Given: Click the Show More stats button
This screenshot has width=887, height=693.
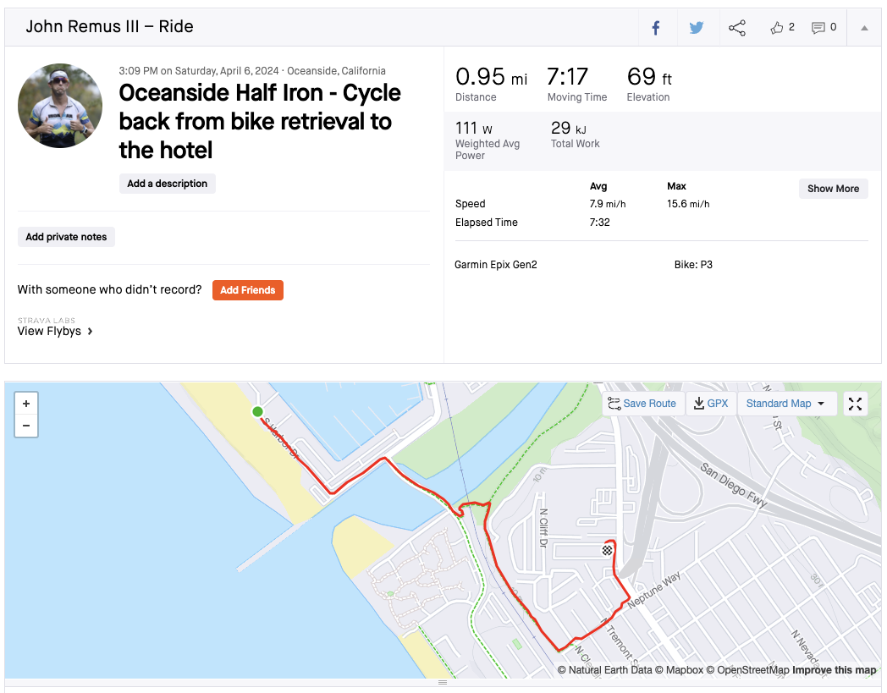Looking at the screenshot, I should pos(833,189).
